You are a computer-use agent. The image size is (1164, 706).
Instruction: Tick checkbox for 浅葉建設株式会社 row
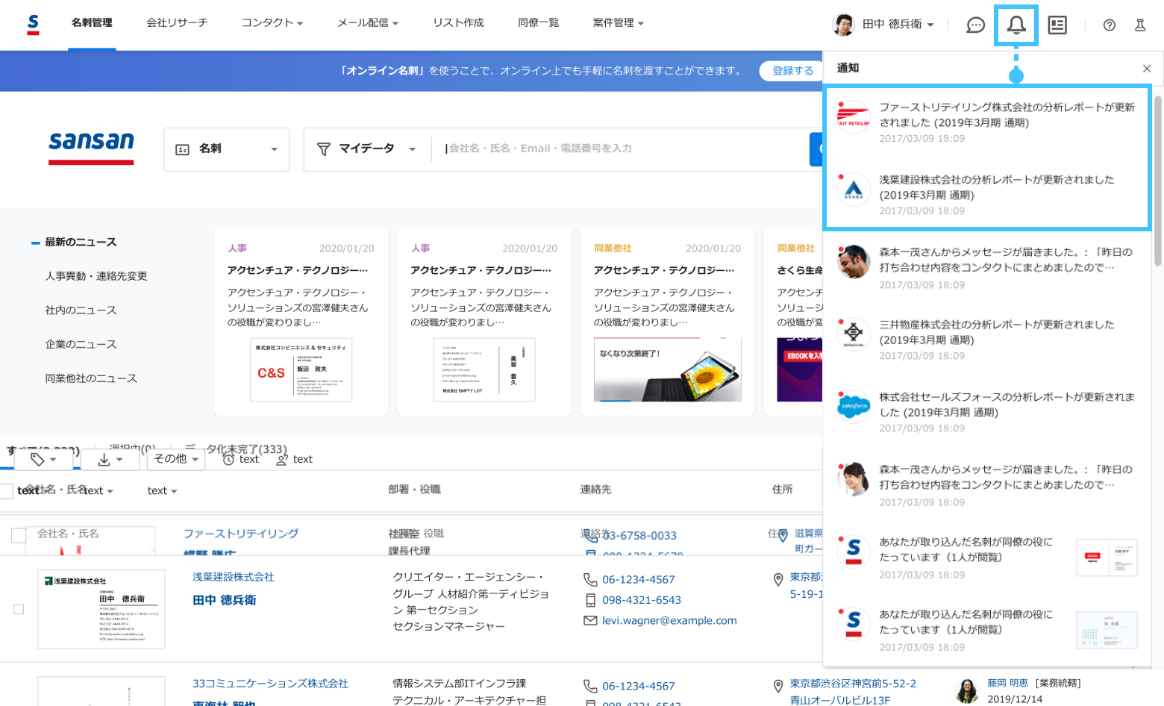pos(19,609)
